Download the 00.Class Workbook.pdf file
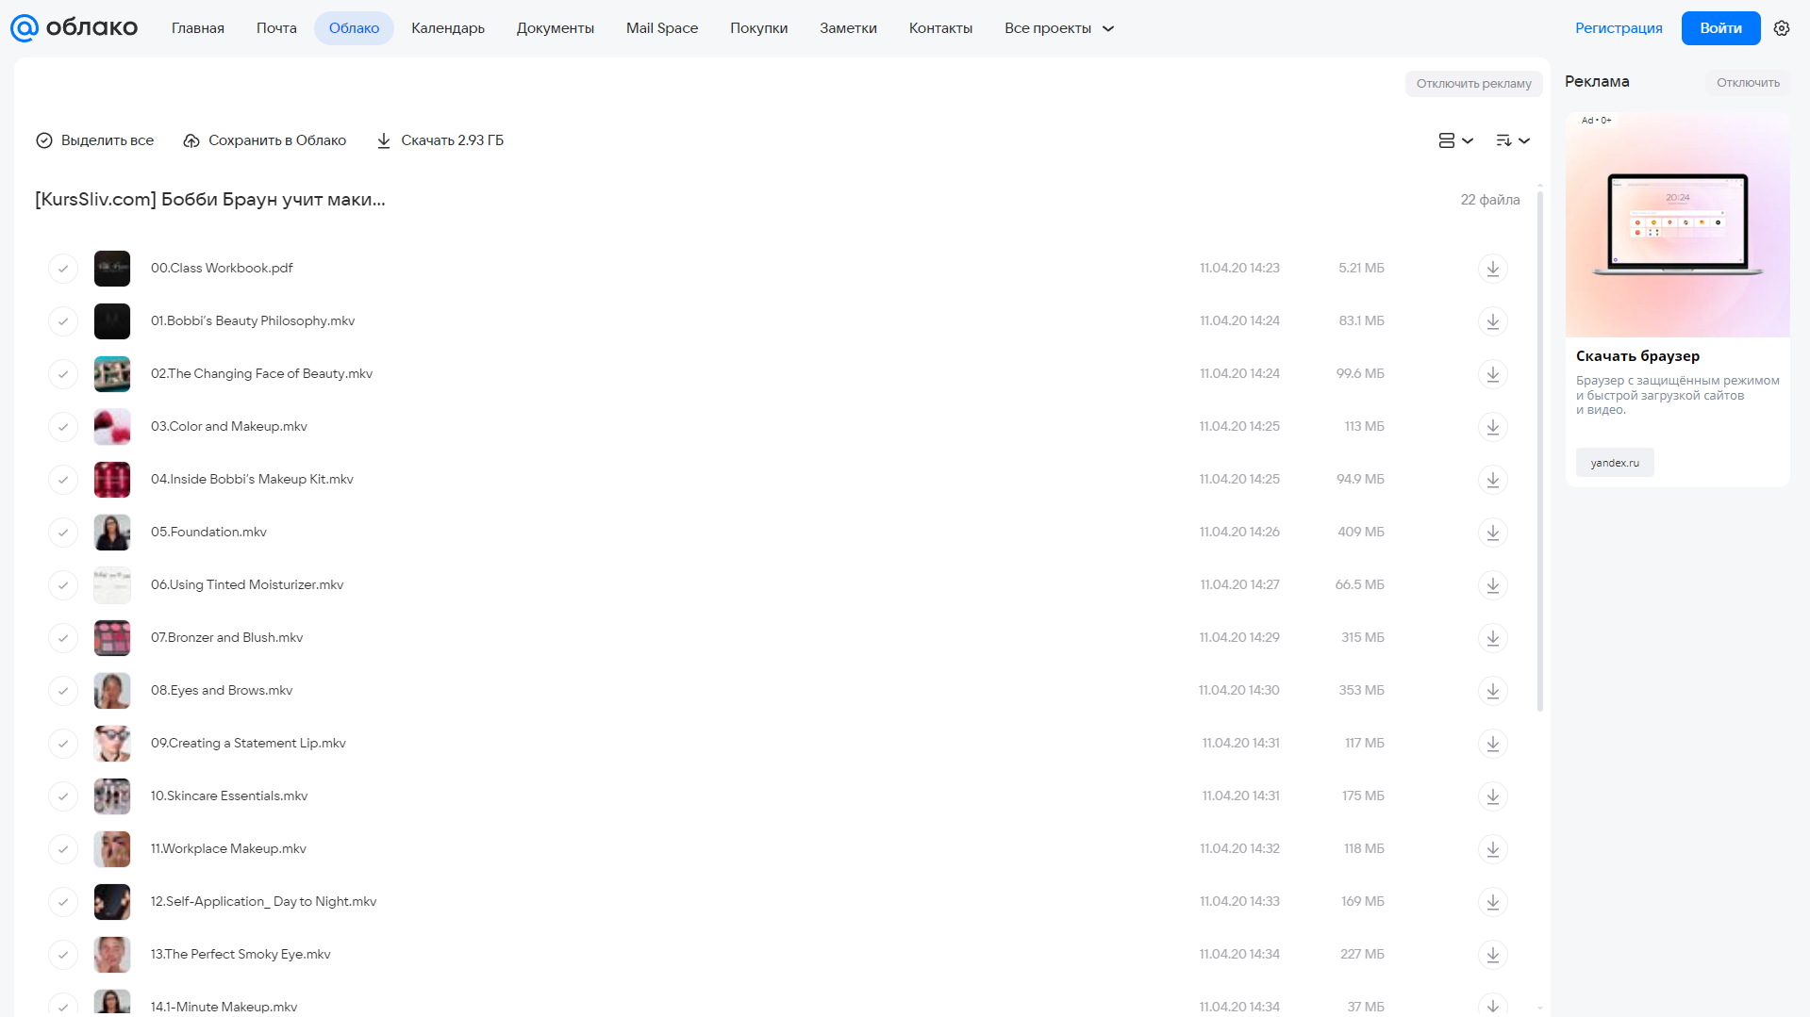This screenshot has height=1017, width=1810. click(1492, 269)
